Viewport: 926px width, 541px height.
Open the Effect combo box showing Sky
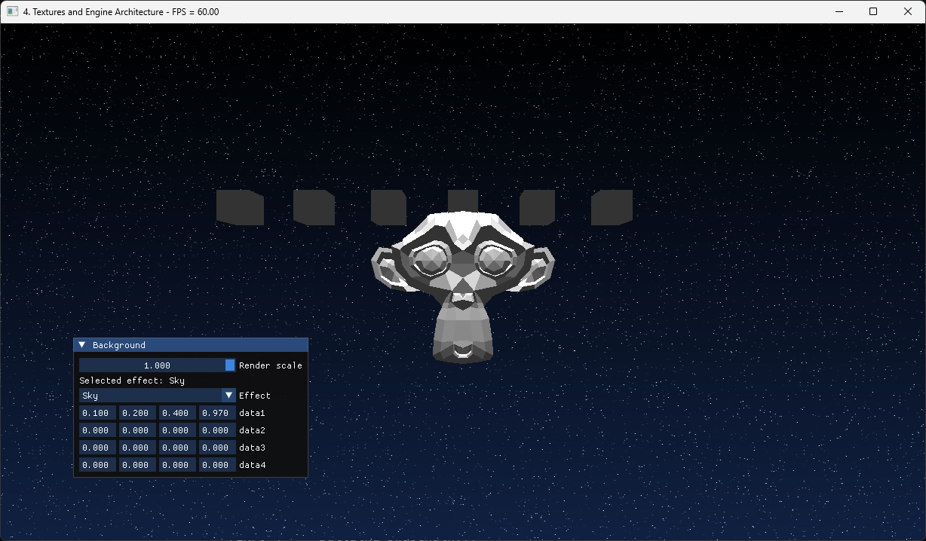[x=158, y=396]
